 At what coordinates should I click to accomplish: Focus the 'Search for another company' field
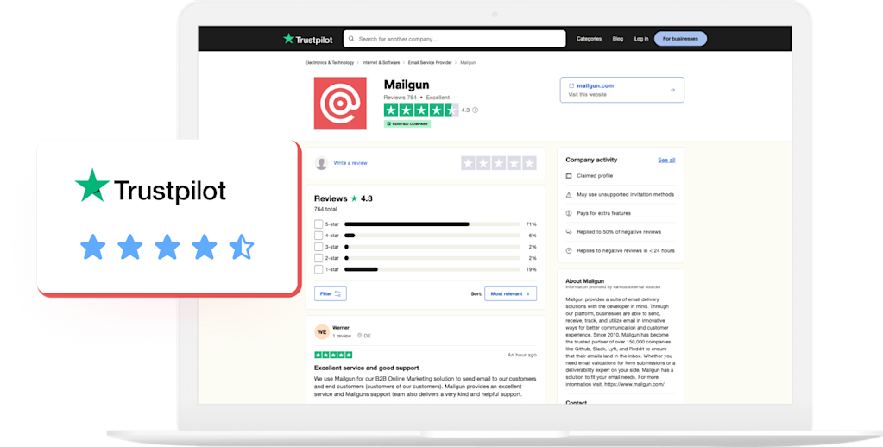[x=455, y=39]
